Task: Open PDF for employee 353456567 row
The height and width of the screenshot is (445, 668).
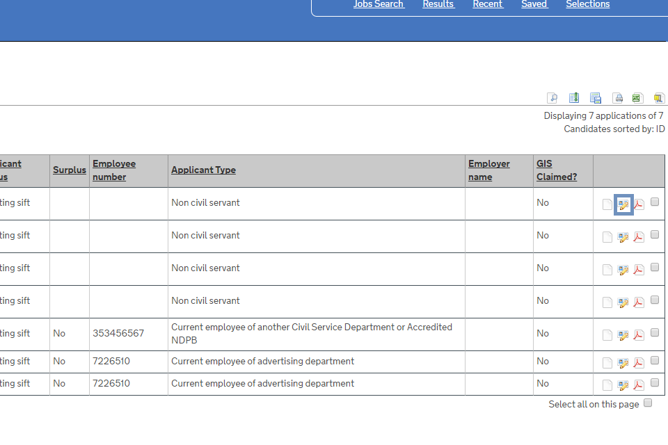Action: tap(639, 335)
